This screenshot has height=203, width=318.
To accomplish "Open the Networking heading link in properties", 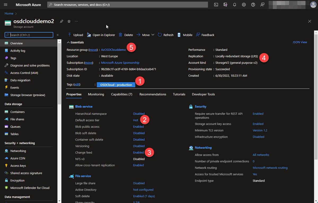I will coord(203,148).
